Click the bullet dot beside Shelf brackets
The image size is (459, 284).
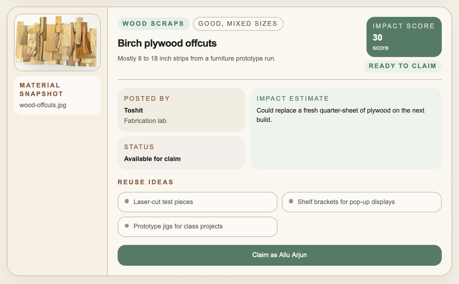point(291,201)
